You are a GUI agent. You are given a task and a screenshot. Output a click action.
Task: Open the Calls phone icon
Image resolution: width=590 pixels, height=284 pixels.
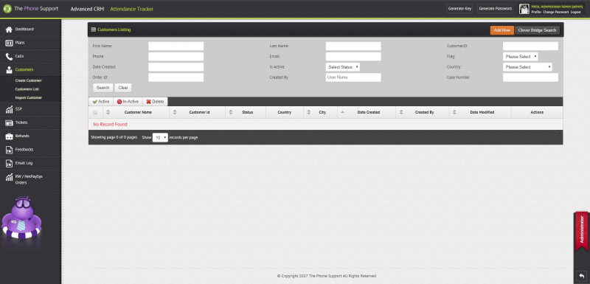coord(9,56)
